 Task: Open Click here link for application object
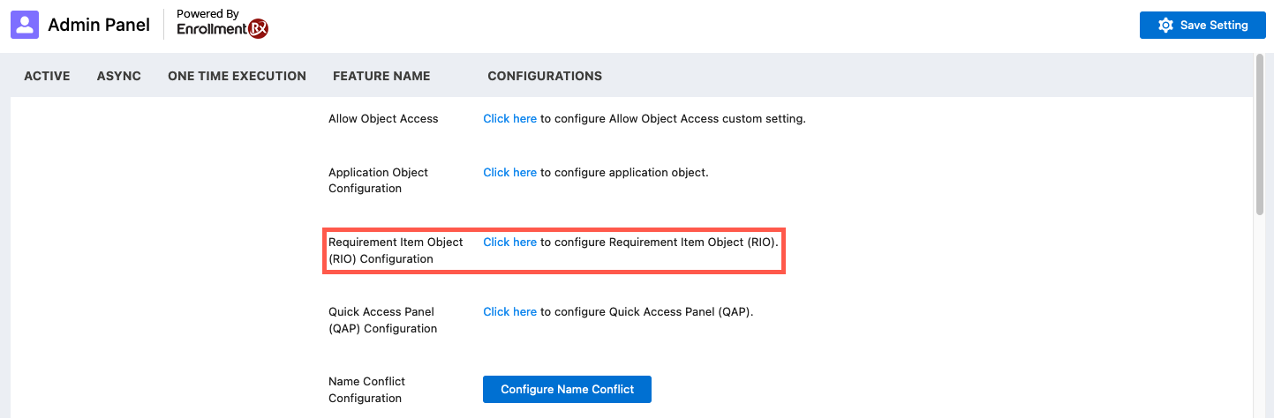[x=509, y=172]
